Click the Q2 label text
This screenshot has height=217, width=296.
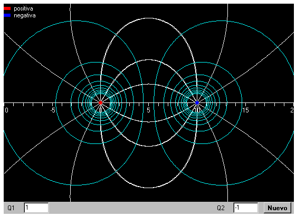coord(221,208)
